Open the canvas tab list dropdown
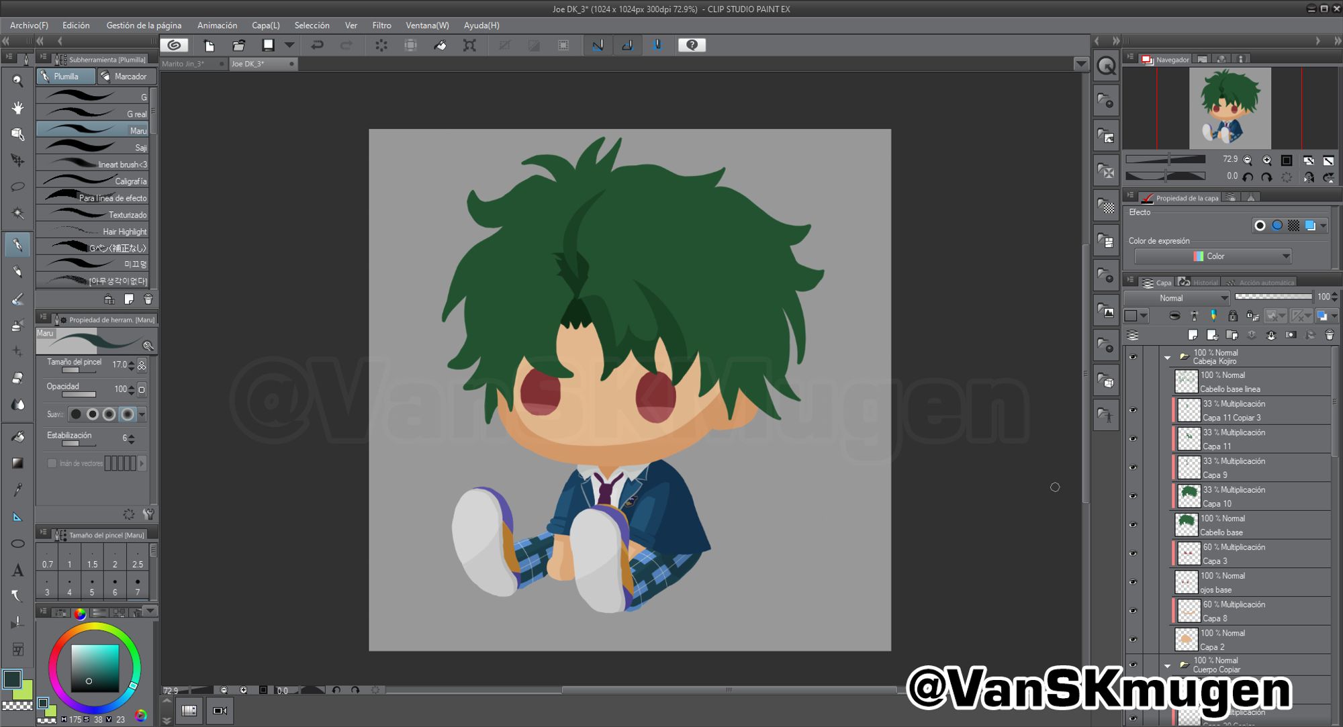Screen dimensions: 1343x727 point(1081,64)
